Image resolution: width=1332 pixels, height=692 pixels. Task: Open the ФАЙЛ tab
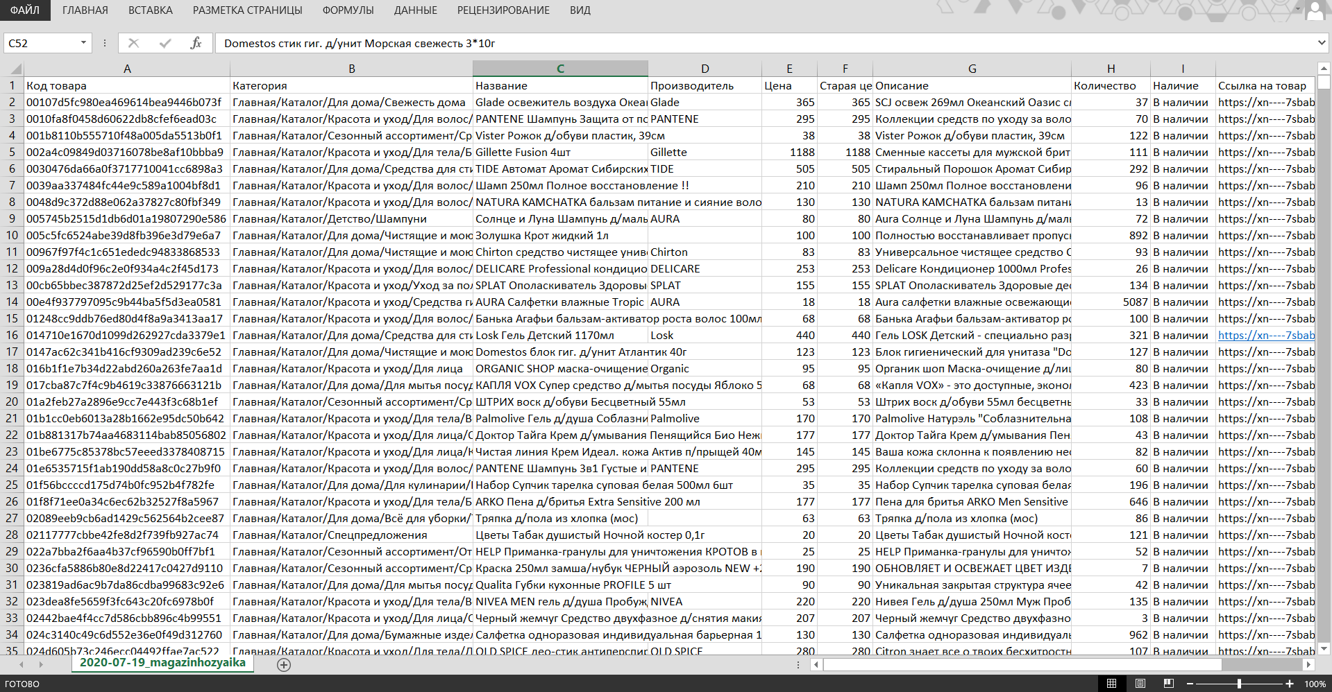tap(25, 10)
